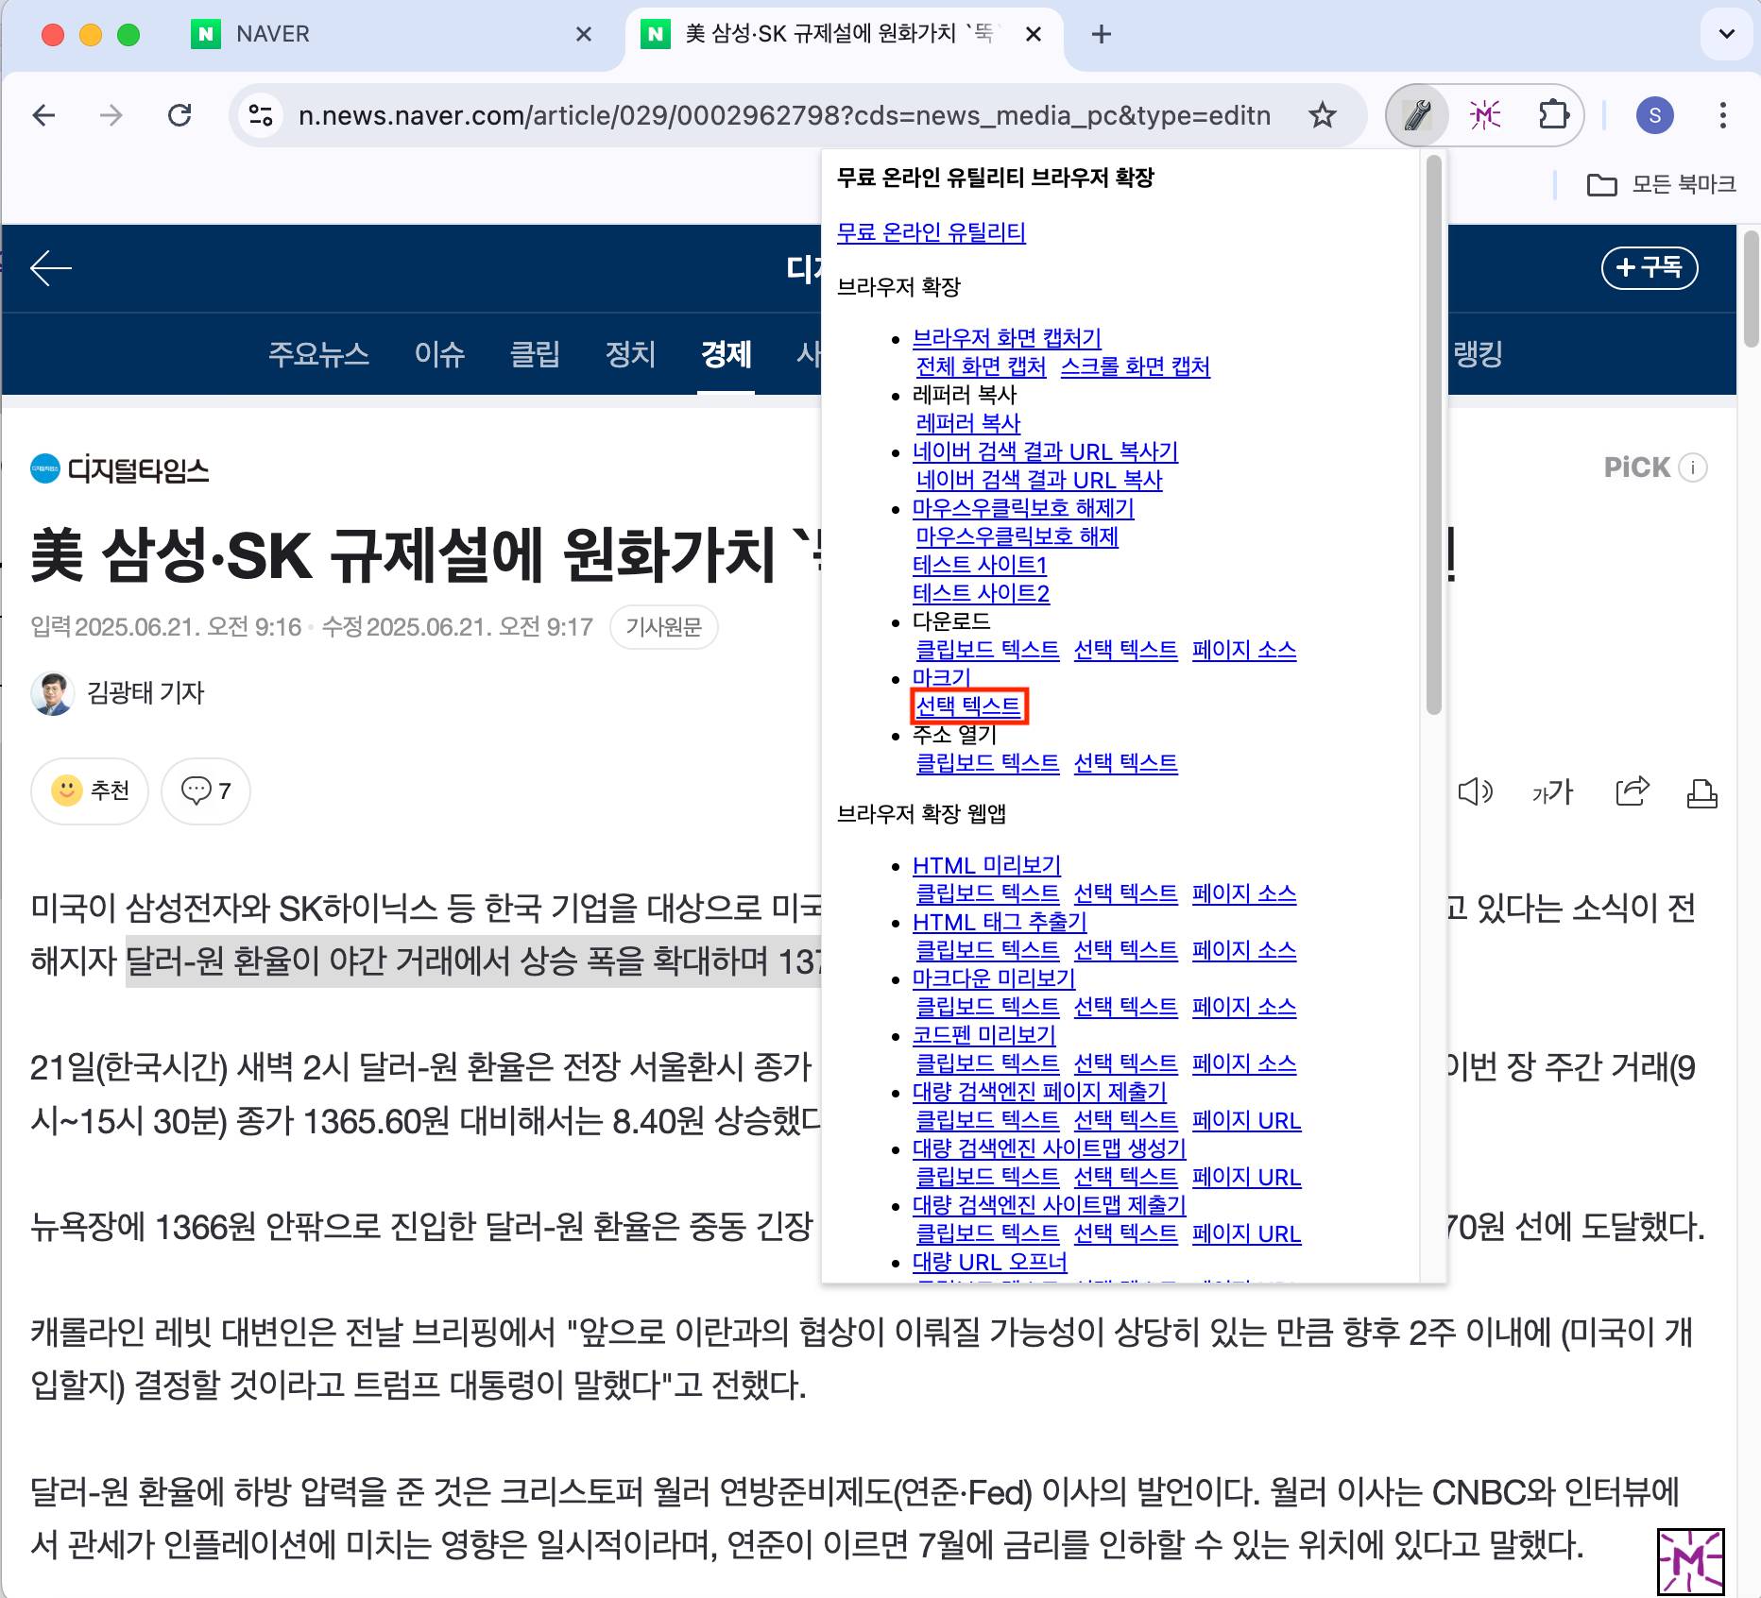The height and width of the screenshot is (1598, 1761).
Task: Toggle the 추천 recommend button
Action: coord(90,790)
